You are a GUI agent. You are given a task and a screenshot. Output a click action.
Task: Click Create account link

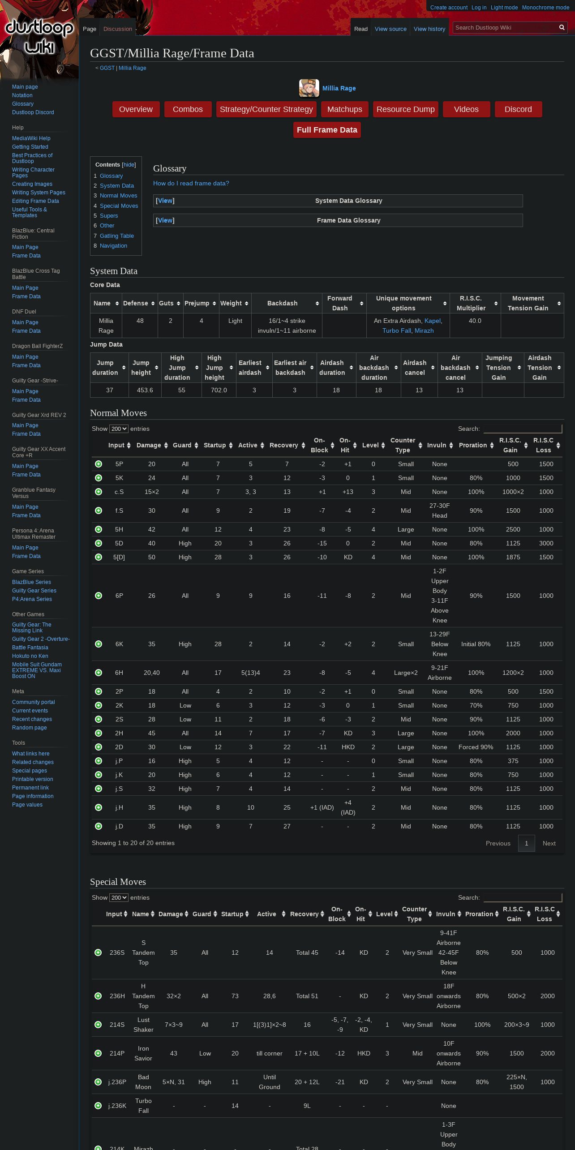[449, 8]
